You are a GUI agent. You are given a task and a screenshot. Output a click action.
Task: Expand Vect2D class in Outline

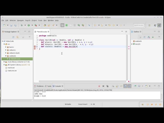(132, 44)
